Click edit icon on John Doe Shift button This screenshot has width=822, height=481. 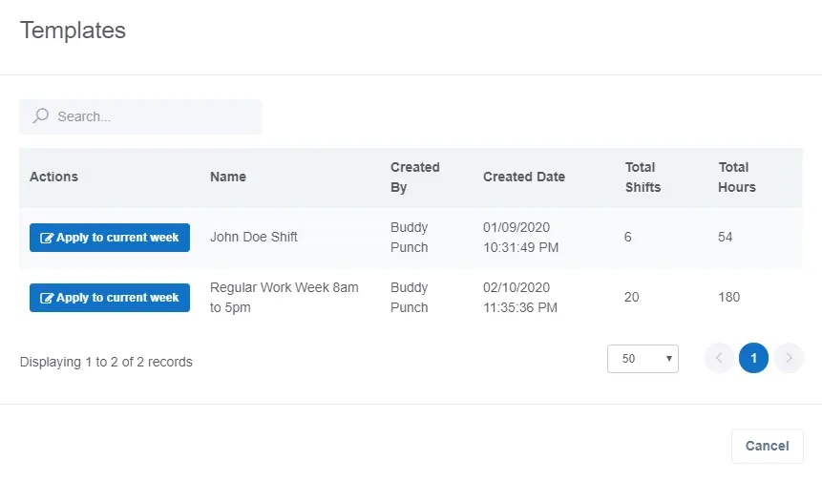coord(47,238)
